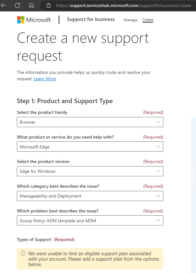196x273 pixels.
Task: Reload the page with the refresh icon
Action: click(17, 5)
